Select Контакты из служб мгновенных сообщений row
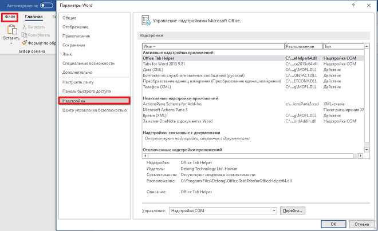The image size is (378, 231). [253, 75]
